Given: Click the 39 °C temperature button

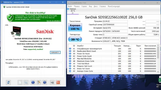Looking at the screenshot, I should pos(75,39).
